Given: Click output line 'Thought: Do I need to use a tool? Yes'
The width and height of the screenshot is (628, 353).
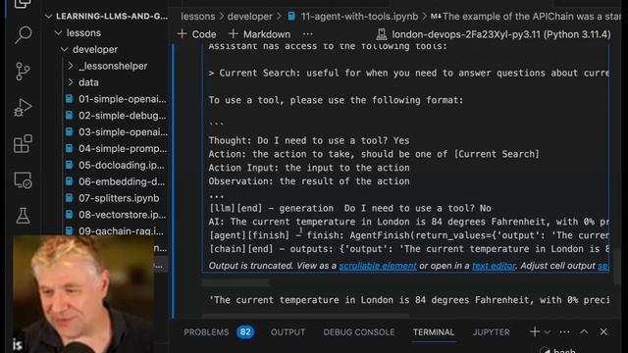Looking at the screenshot, I should [x=309, y=140].
